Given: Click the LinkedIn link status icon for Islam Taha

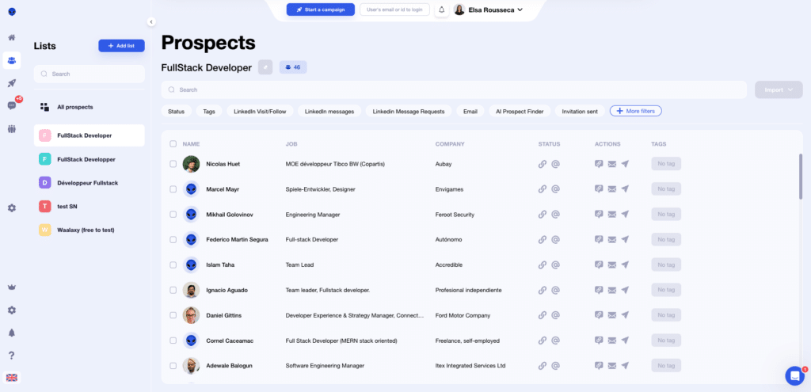Looking at the screenshot, I should point(543,265).
